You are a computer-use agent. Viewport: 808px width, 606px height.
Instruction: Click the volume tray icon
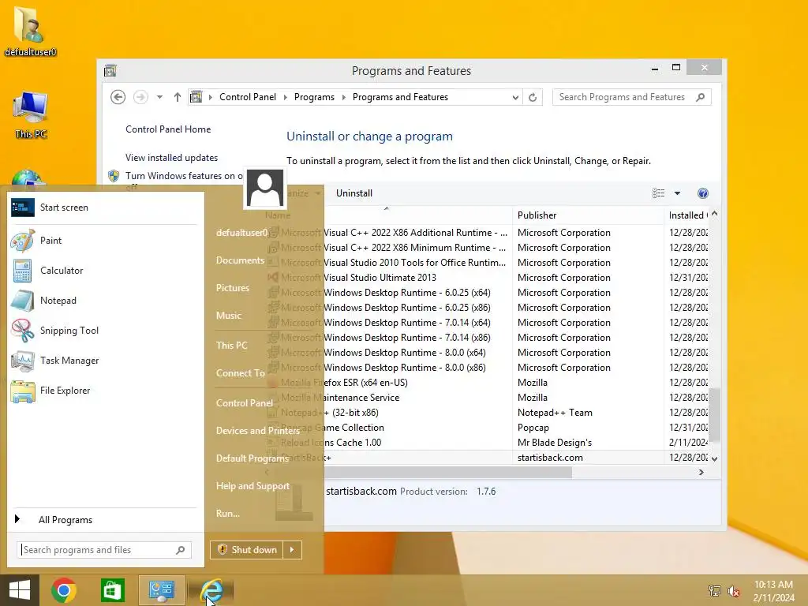pos(733,591)
